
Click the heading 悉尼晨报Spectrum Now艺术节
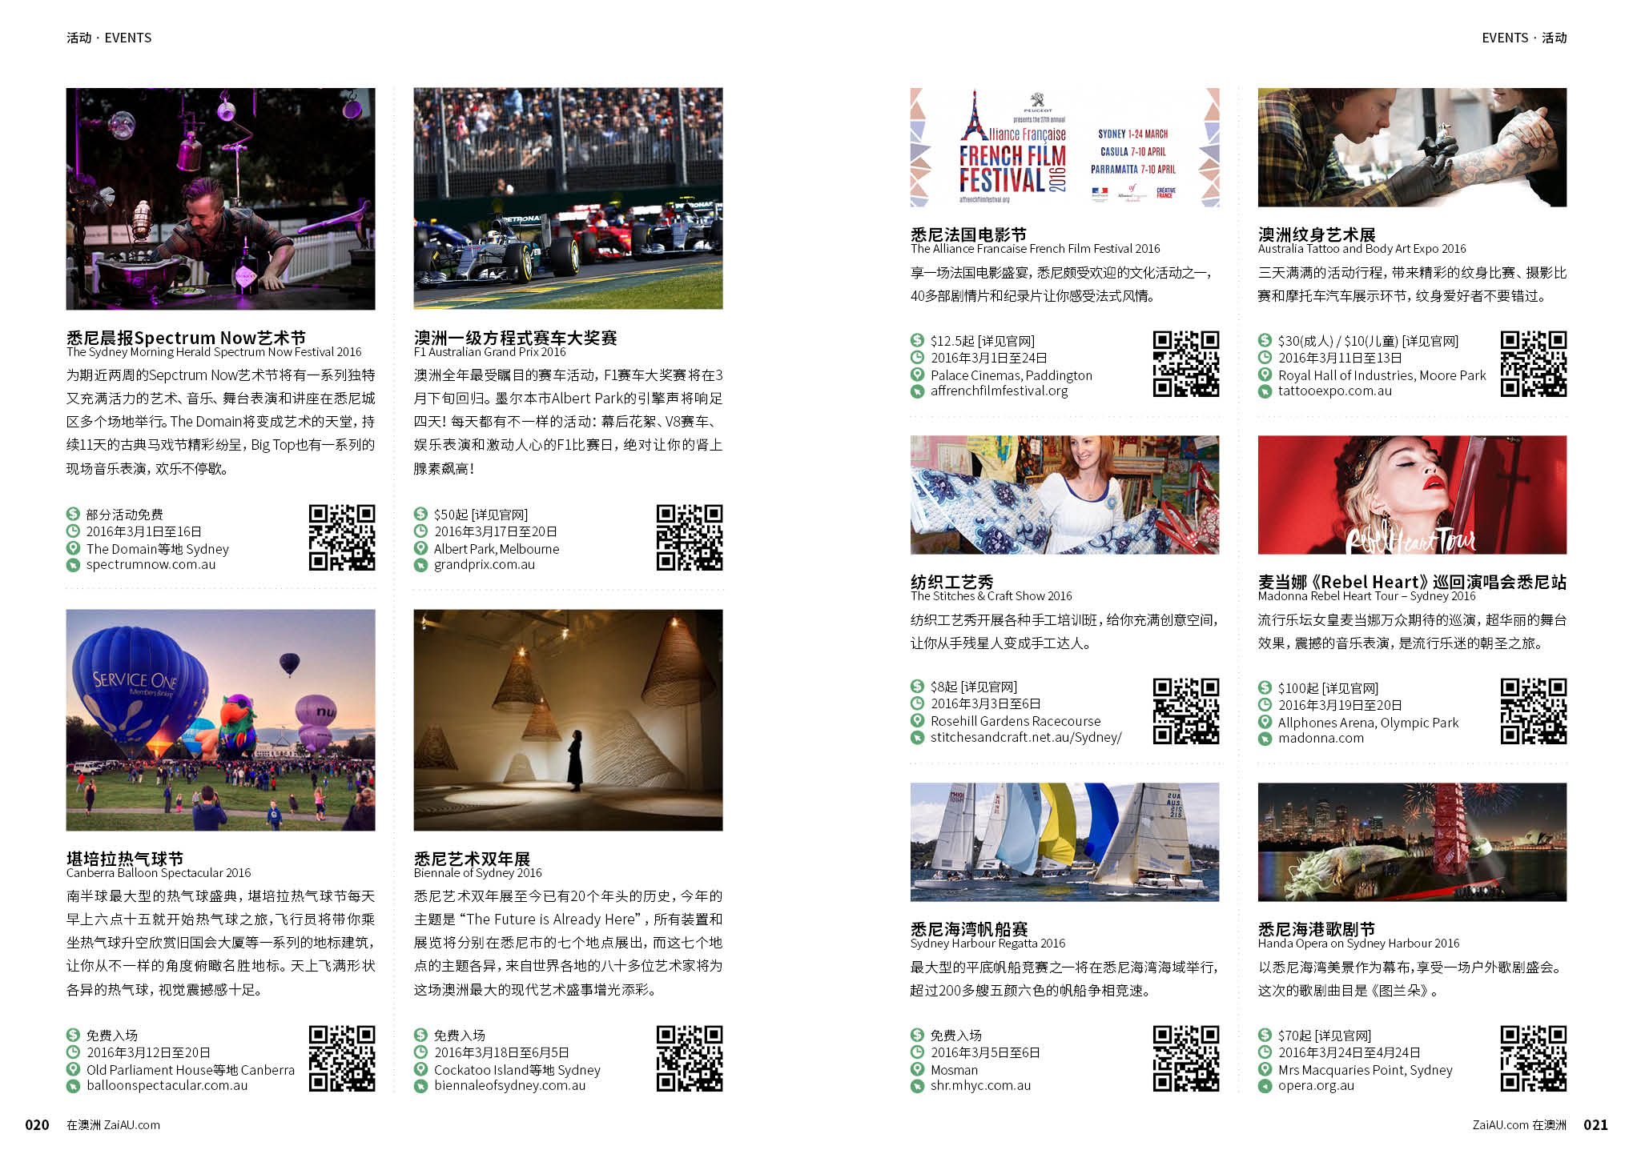186,337
